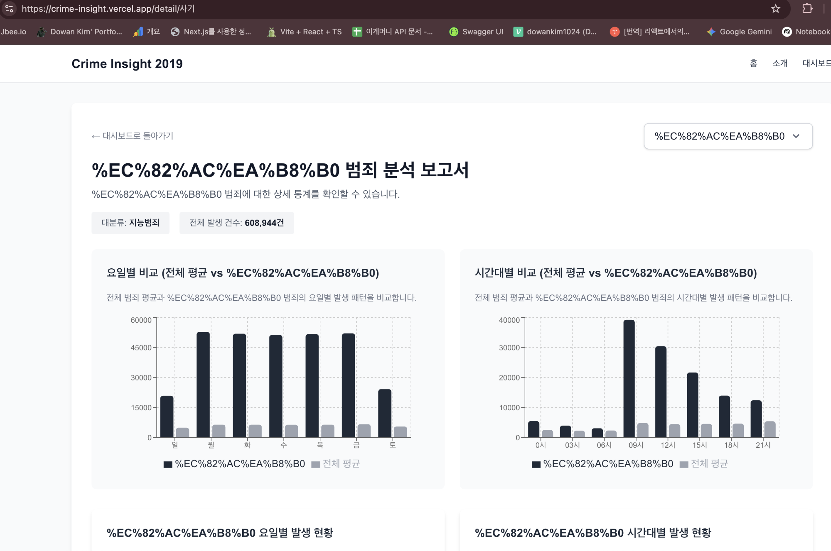The height and width of the screenshot is (551, 831).
Task: Open the Next.js 정리 bookmark
Action: (212, 32)
